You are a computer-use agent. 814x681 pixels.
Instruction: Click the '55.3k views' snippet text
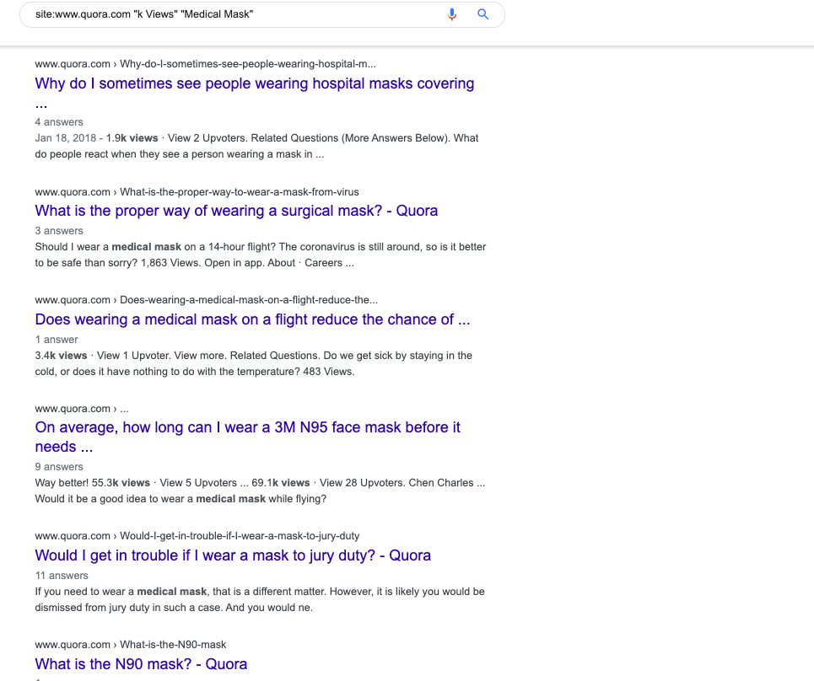click(x=121, y=483)
